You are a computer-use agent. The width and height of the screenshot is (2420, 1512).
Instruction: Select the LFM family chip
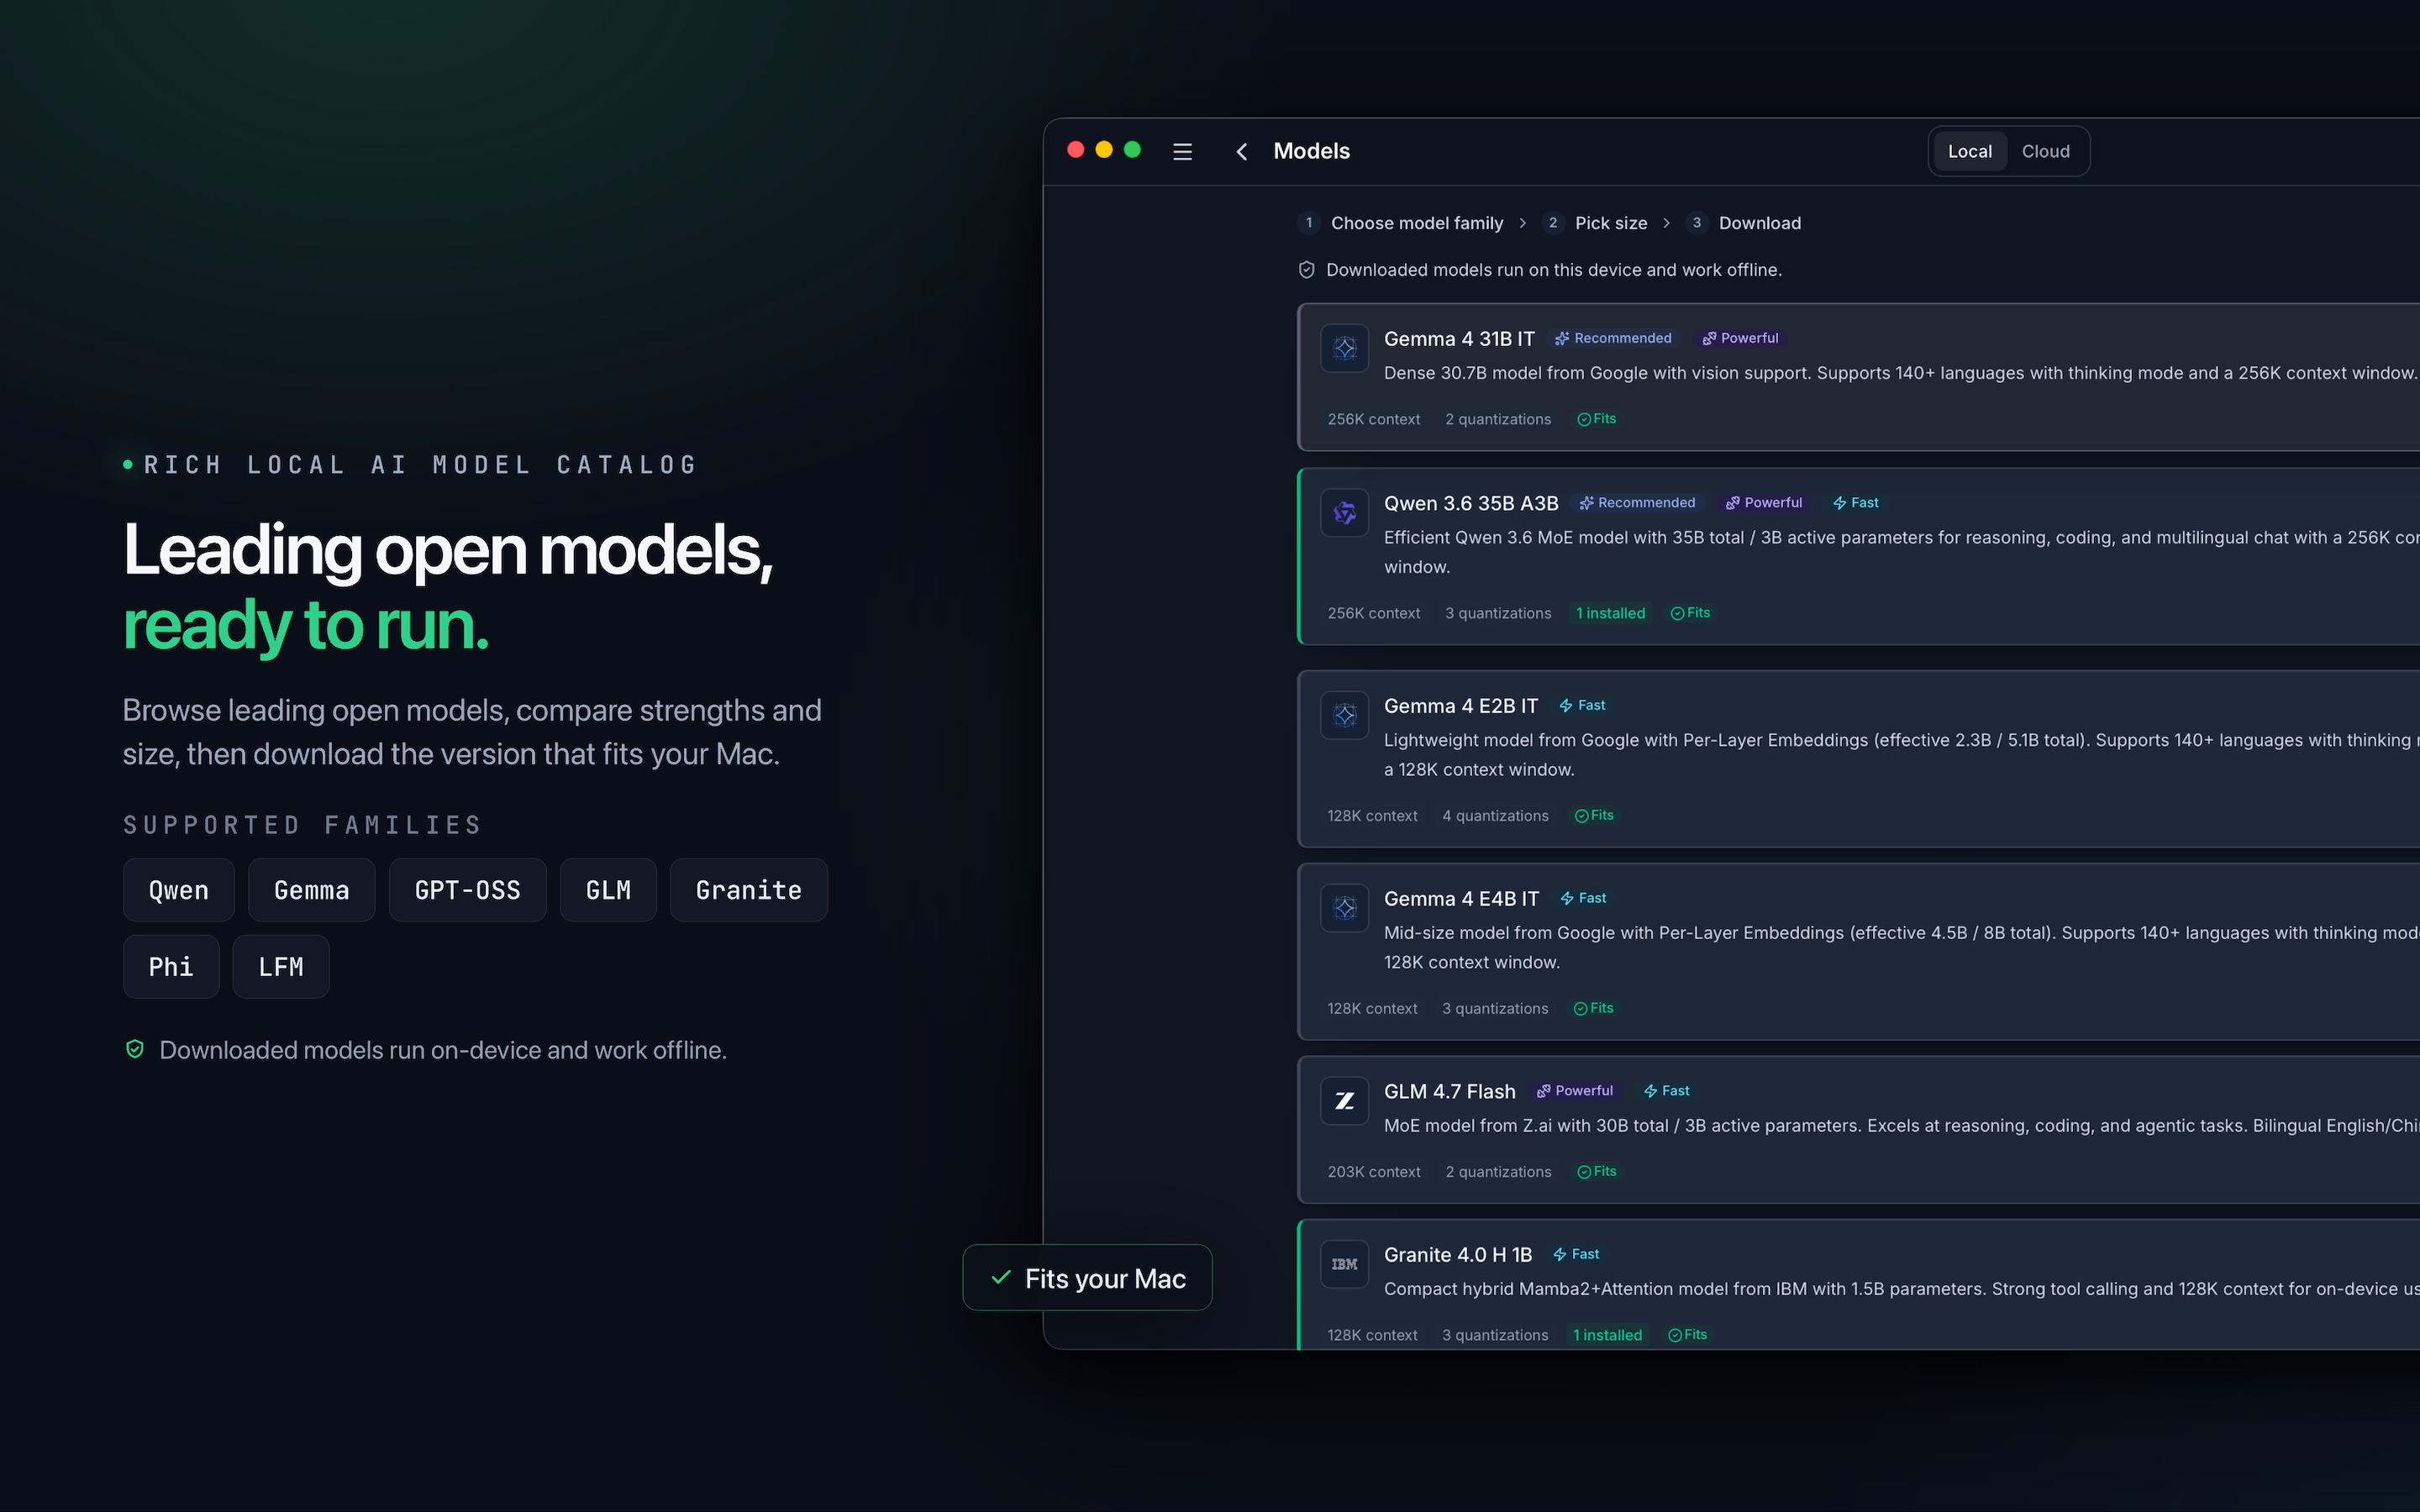pyautogui.click(x=281, y=966)
